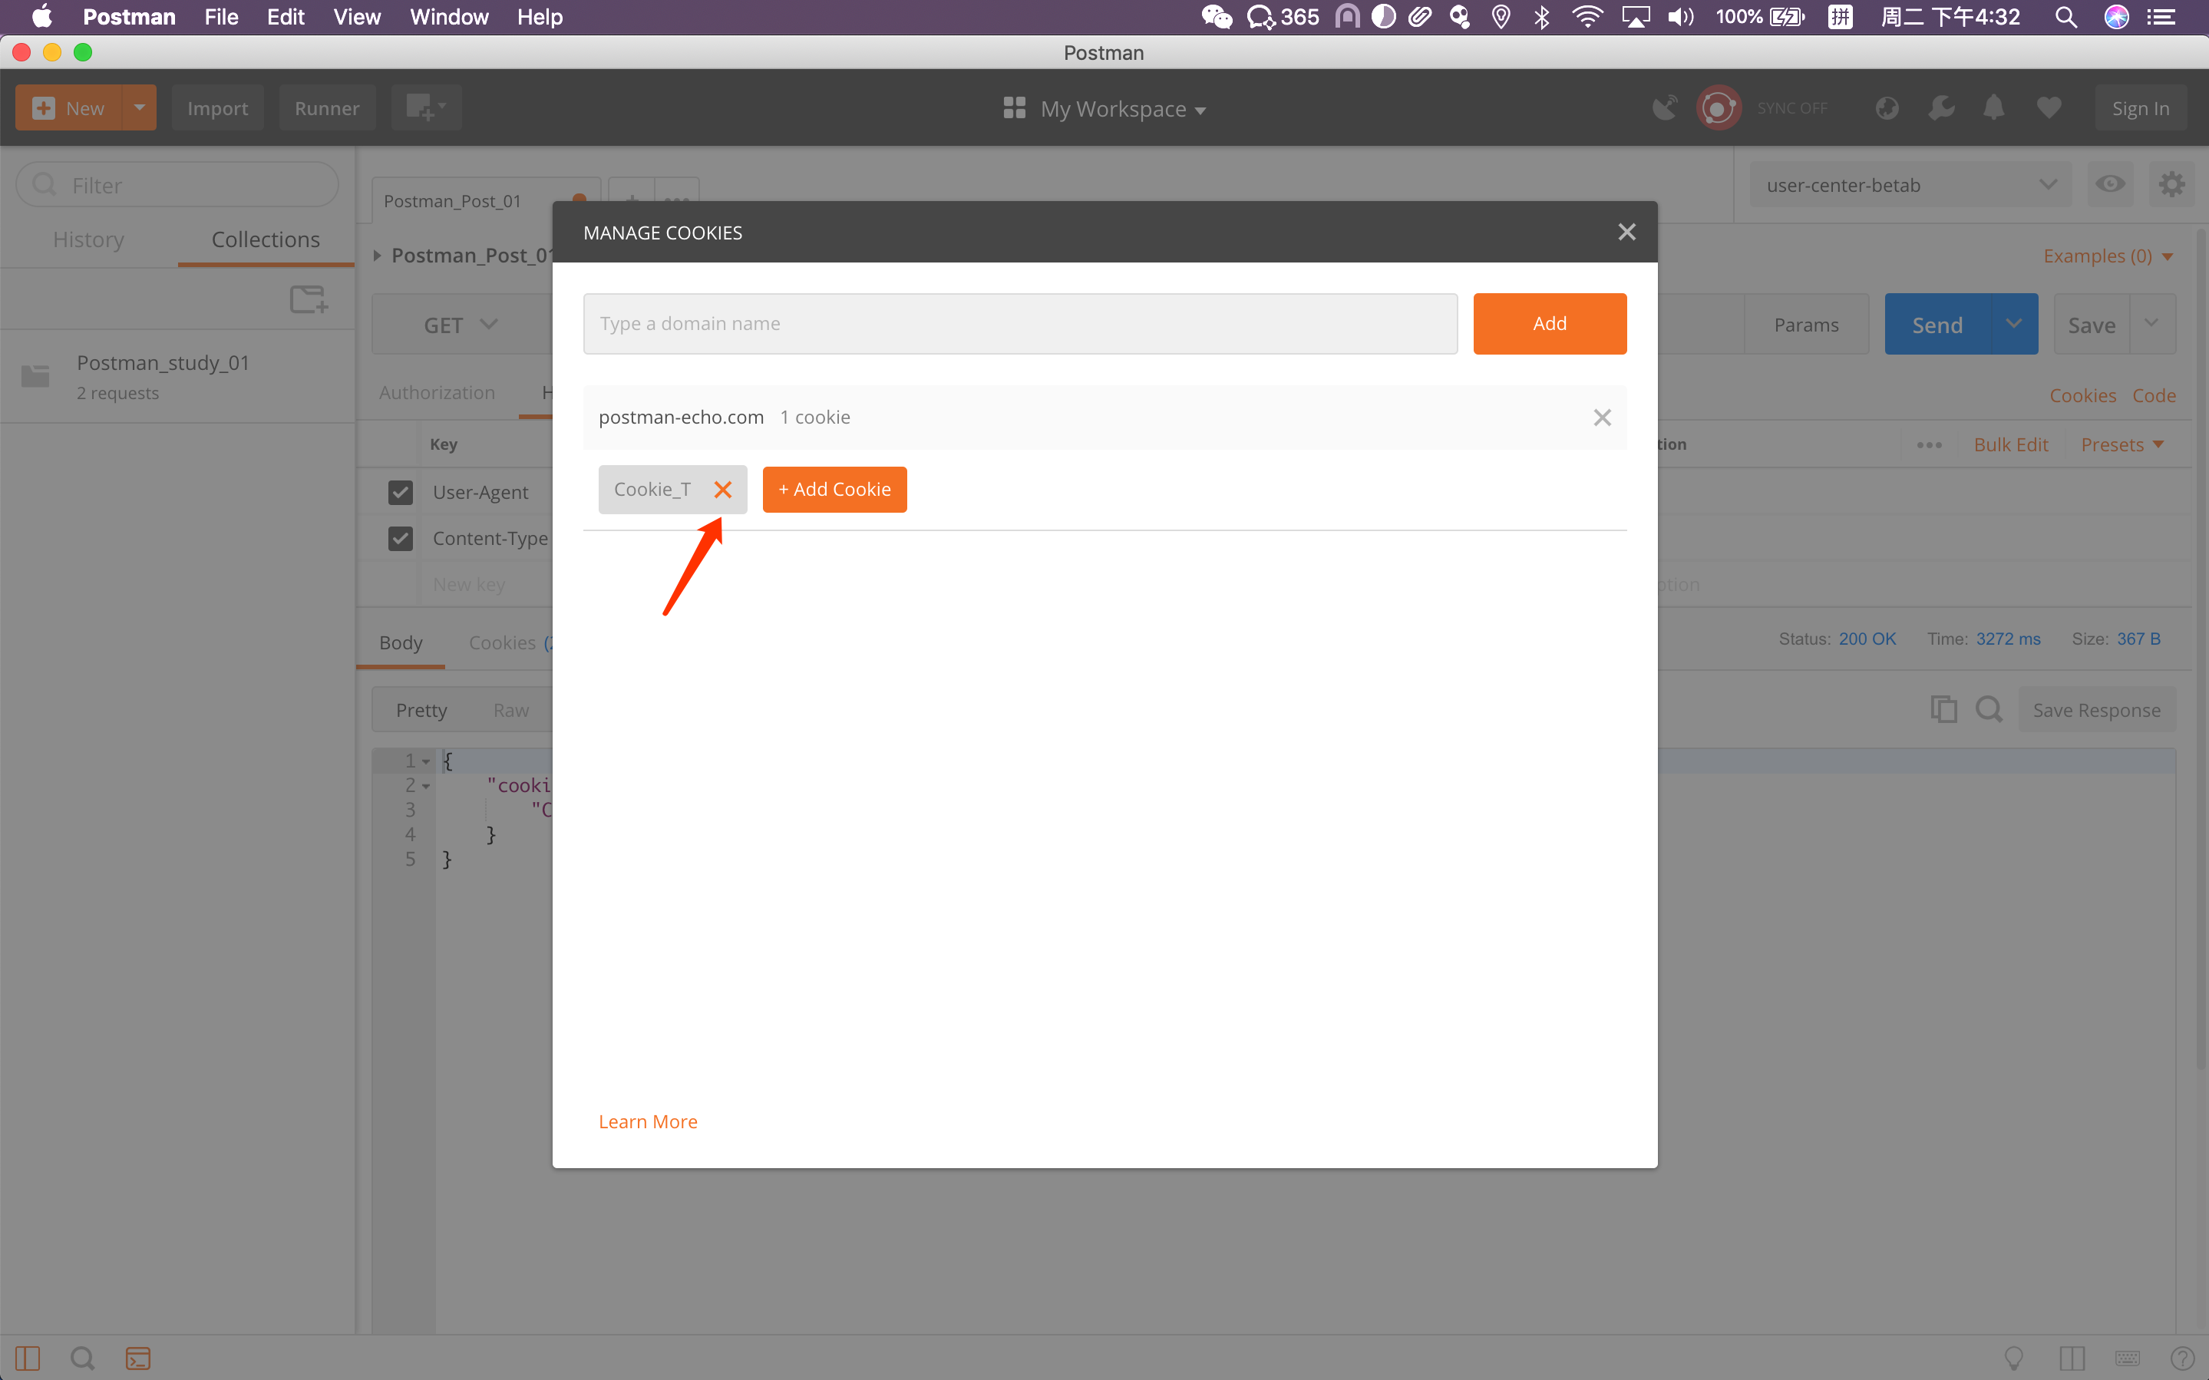The width and height of the screenshot is (2209, 1380).
Task: Click the blue Send button
Action: 1937,325
